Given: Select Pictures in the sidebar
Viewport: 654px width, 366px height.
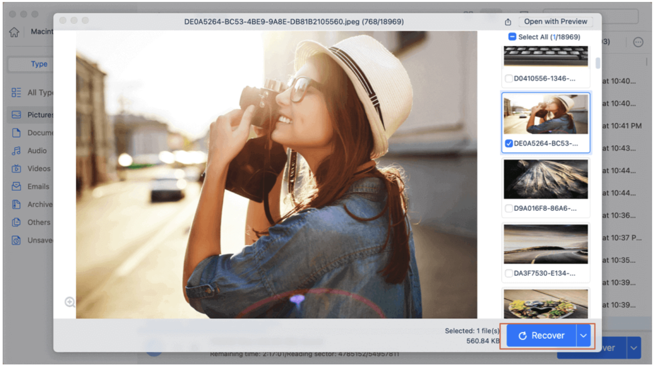Looking at the screenshot, I should [x=40, y=115].
